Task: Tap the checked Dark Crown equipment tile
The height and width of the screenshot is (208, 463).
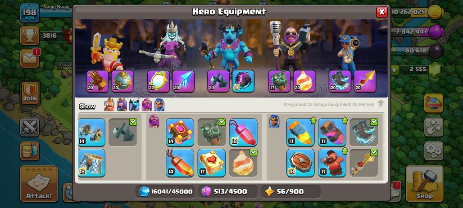Action: pyautogui.click(x=123, y=132)
